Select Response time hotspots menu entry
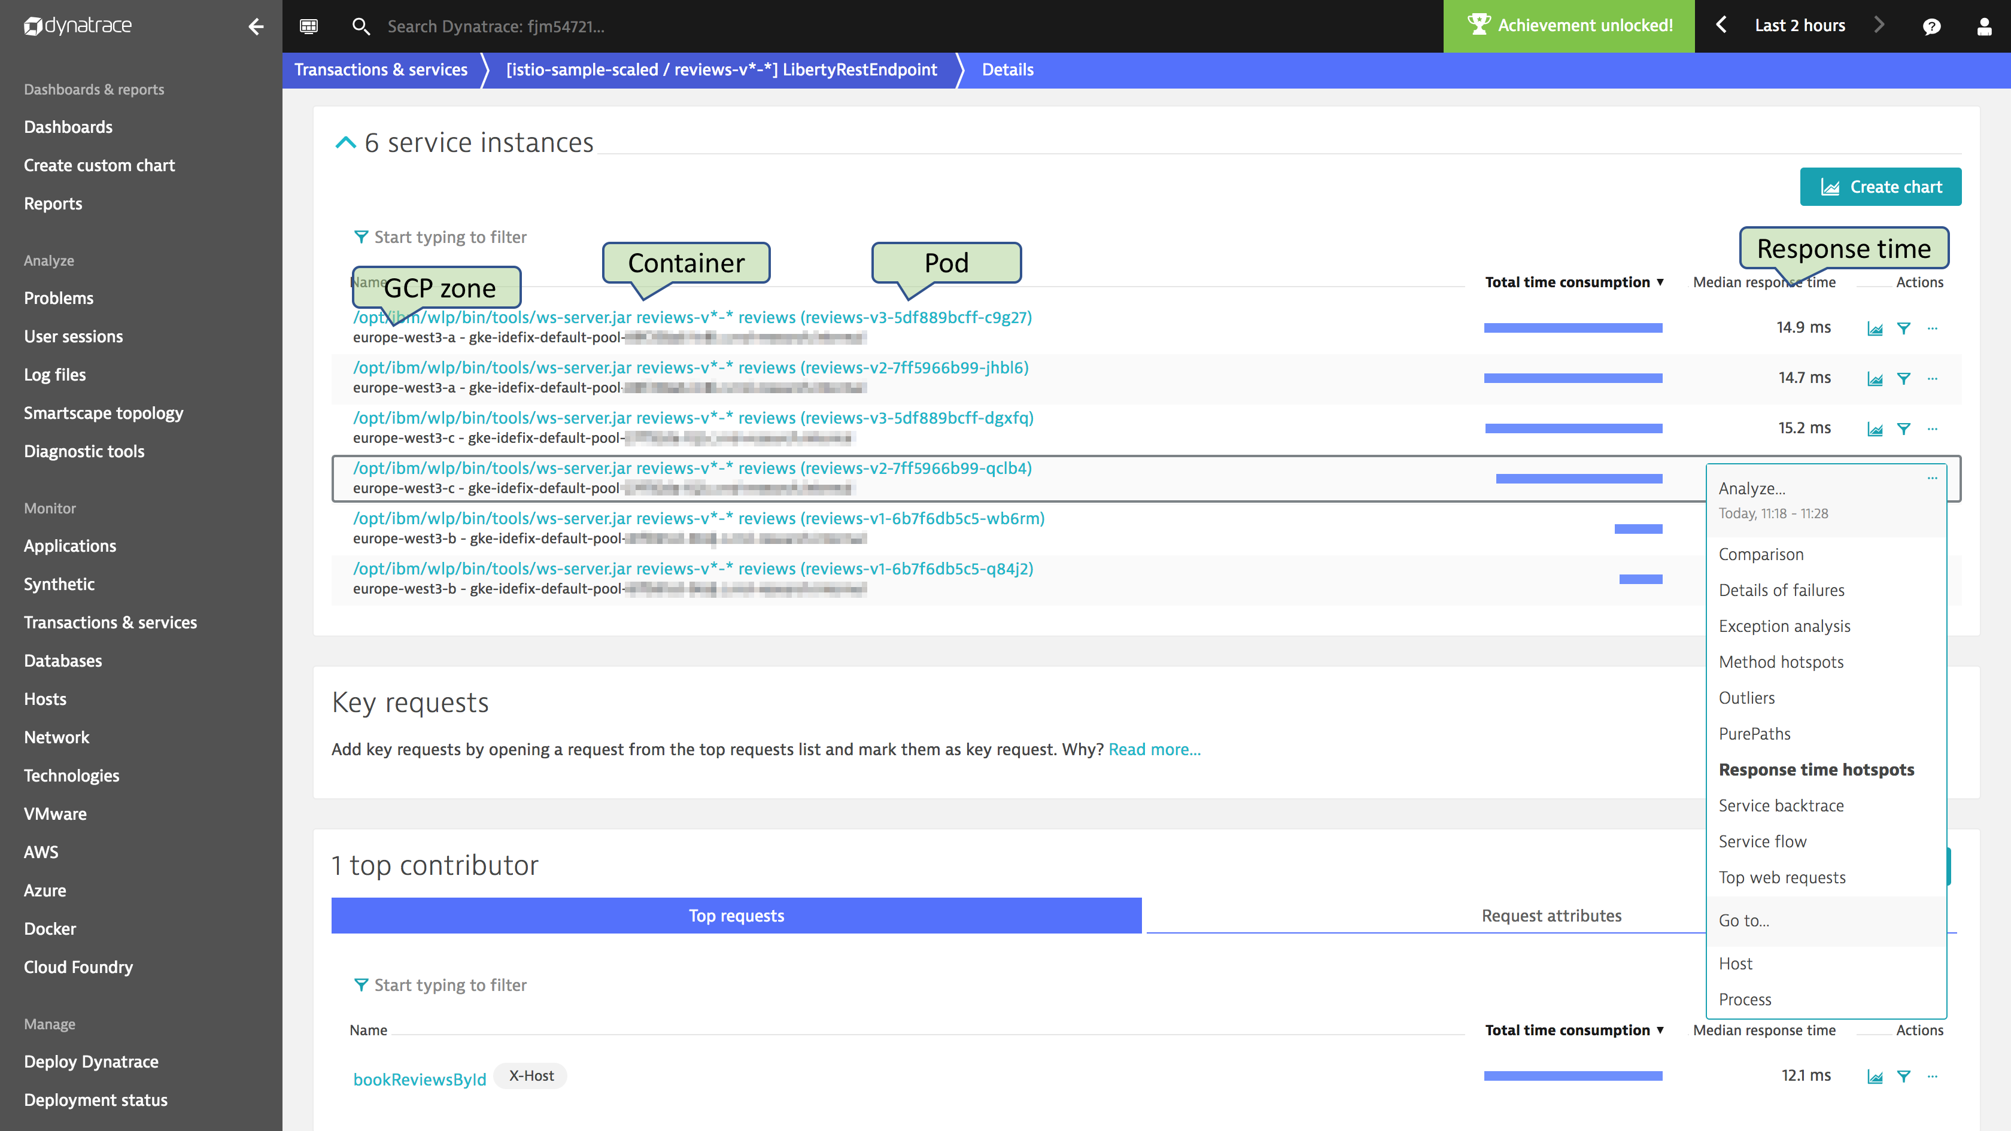This screenshot has height=1131, width=2011. 1816,770
